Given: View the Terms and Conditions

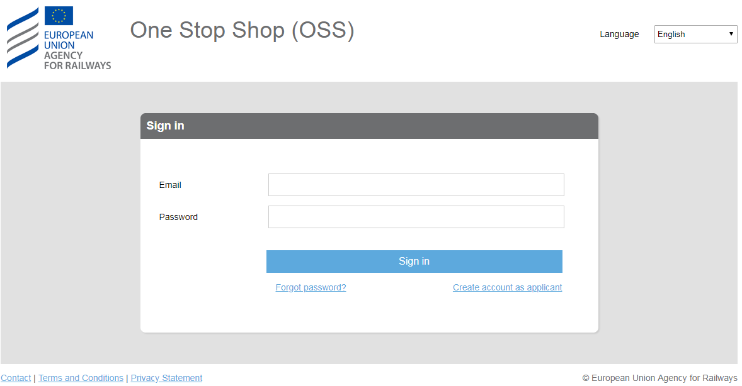Looking at the screenshot, I should 81,377.
